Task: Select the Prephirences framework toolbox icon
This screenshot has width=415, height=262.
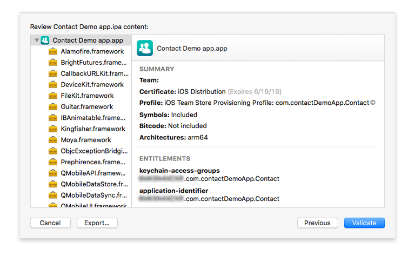Action: click(x=53, y=162)
